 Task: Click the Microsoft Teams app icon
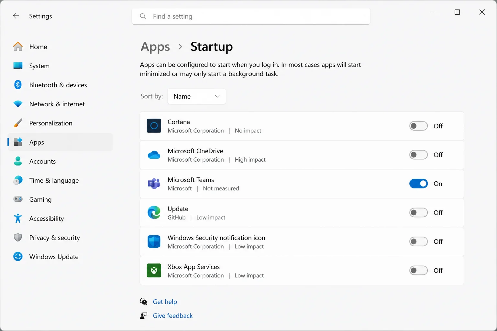(x=154, y=184)
